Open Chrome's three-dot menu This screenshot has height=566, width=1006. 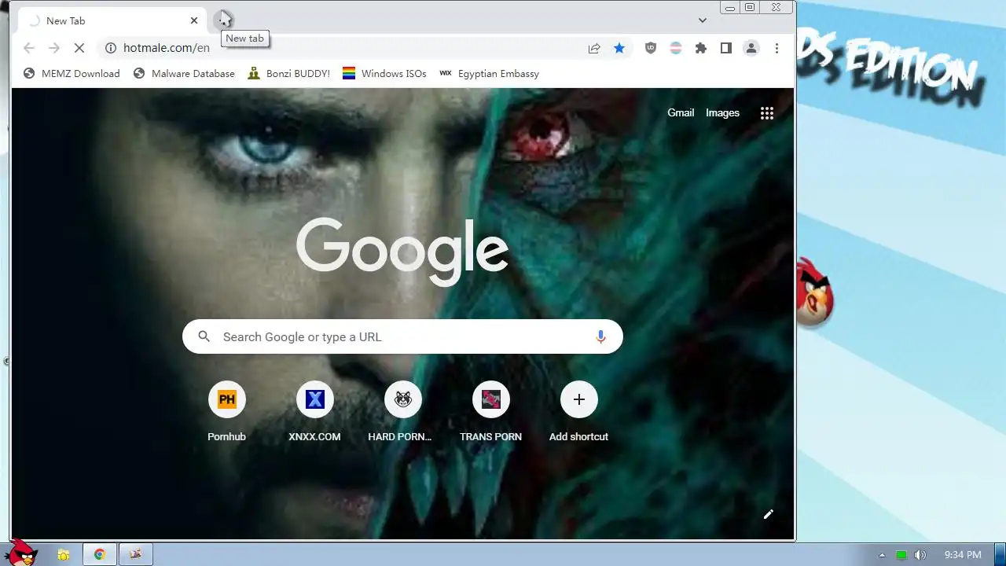click(x=777, y=48)
